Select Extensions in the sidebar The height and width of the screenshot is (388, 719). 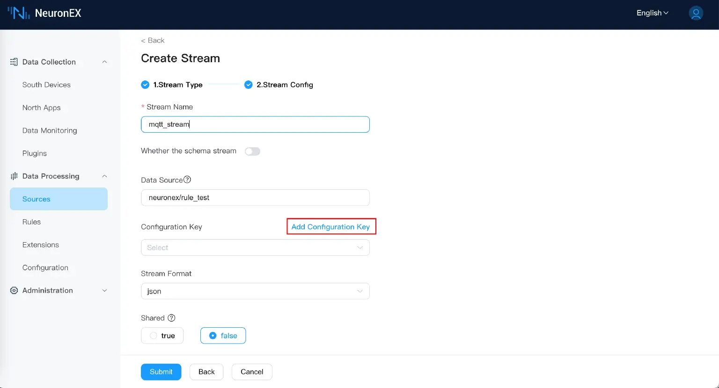40,244
